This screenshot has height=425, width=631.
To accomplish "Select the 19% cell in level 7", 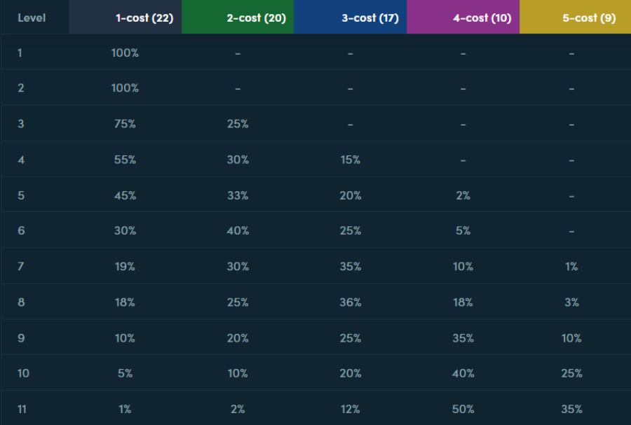I will (125, 266).
